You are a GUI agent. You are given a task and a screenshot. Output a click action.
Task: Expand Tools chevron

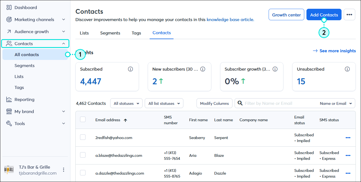pyautogui.click(x=64, y=123)
